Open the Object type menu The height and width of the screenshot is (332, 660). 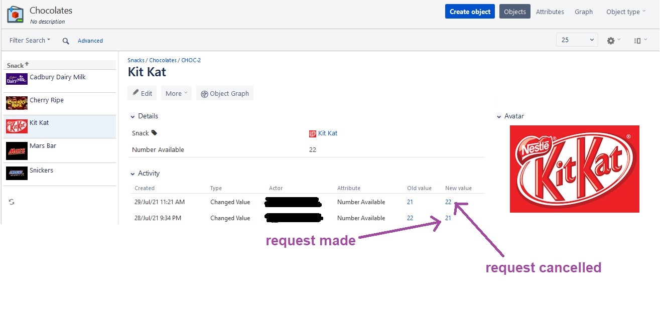pyautogui.click(x=624, y=11)
